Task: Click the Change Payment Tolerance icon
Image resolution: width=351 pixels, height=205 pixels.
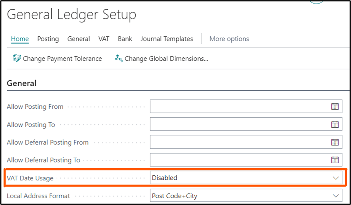Action: coord(17,58)
